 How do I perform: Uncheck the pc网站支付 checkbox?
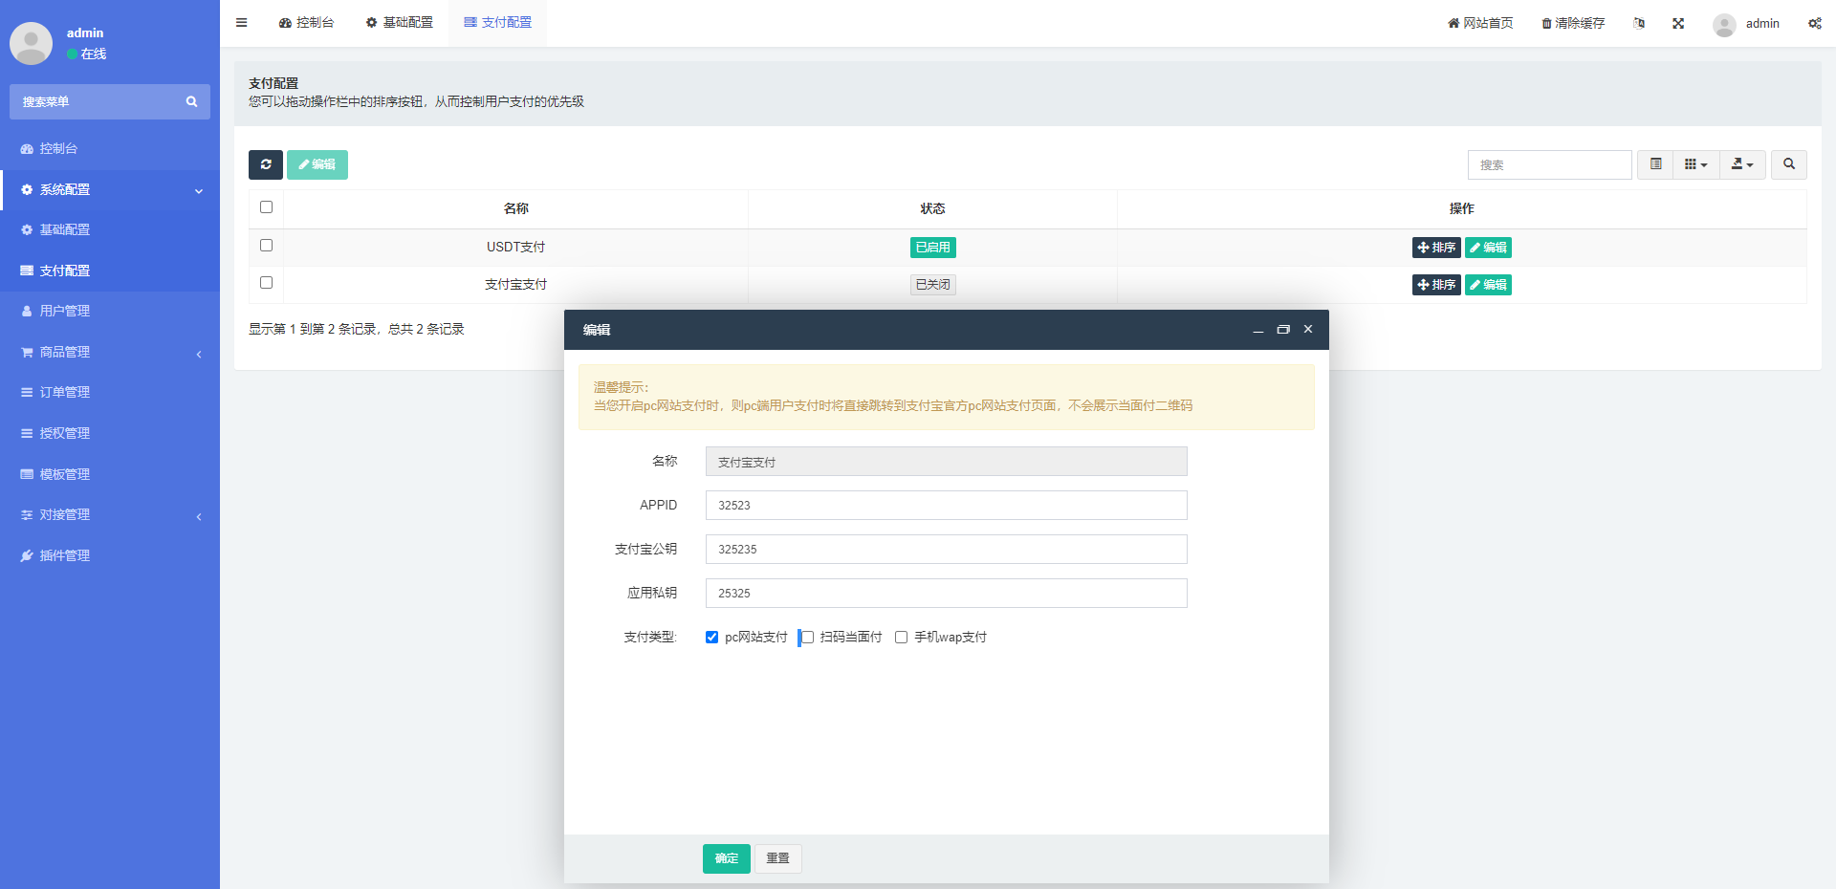(x=711, y=638)
